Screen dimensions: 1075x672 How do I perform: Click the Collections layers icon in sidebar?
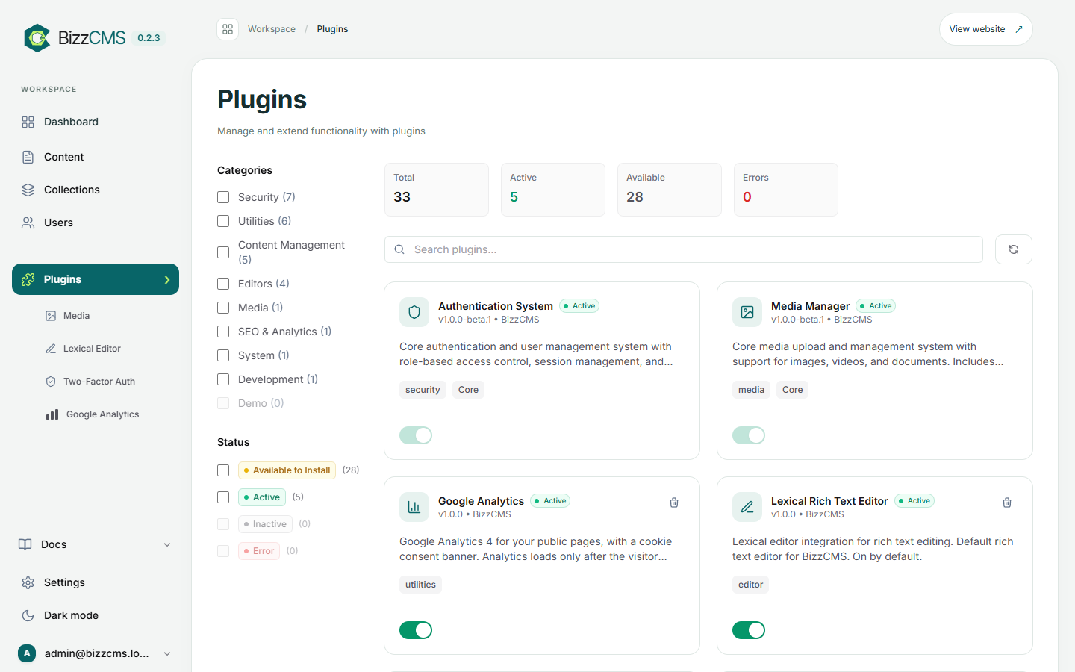[x=28, y=190]
